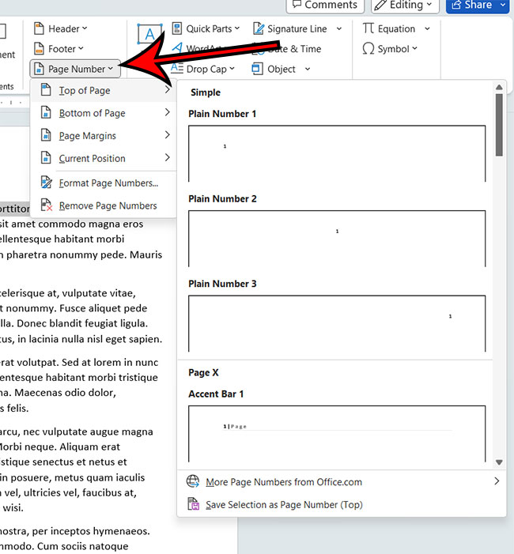This screenshot has height=554, width=514.
Task: Click the Equation pi icon
Action: click(368, 28)
